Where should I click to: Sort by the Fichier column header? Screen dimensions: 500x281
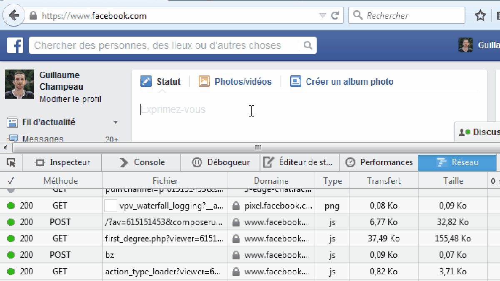click(165, 181)
